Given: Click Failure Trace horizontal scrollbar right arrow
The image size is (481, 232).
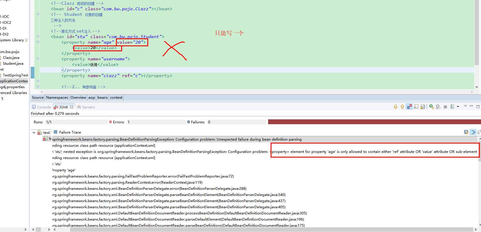Looking at the screenshot, I should click(x=475, y=230).
